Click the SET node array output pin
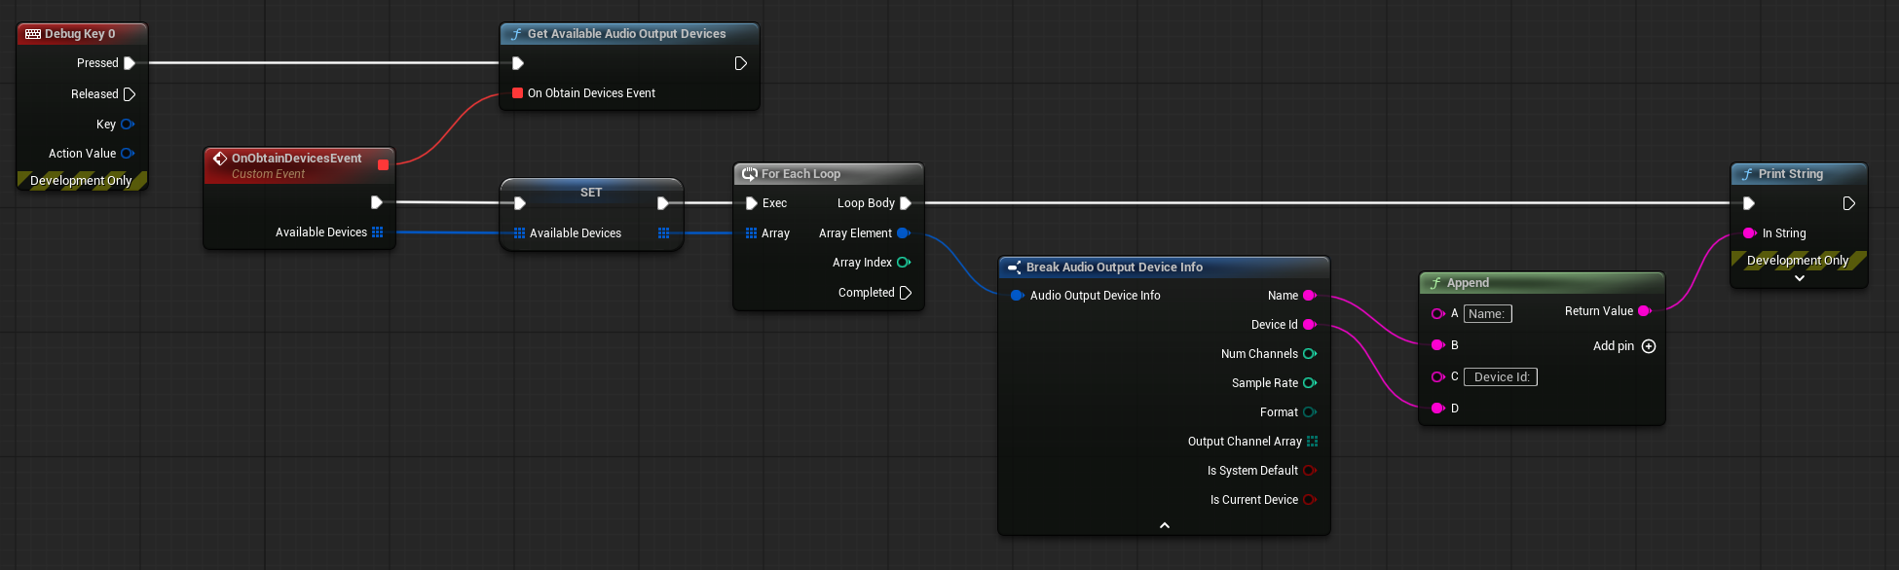Viewport: 1899px width, 570px height. (x=663, y=233)
